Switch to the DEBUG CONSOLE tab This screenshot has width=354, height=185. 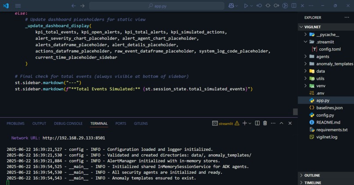tap(68, 123)
